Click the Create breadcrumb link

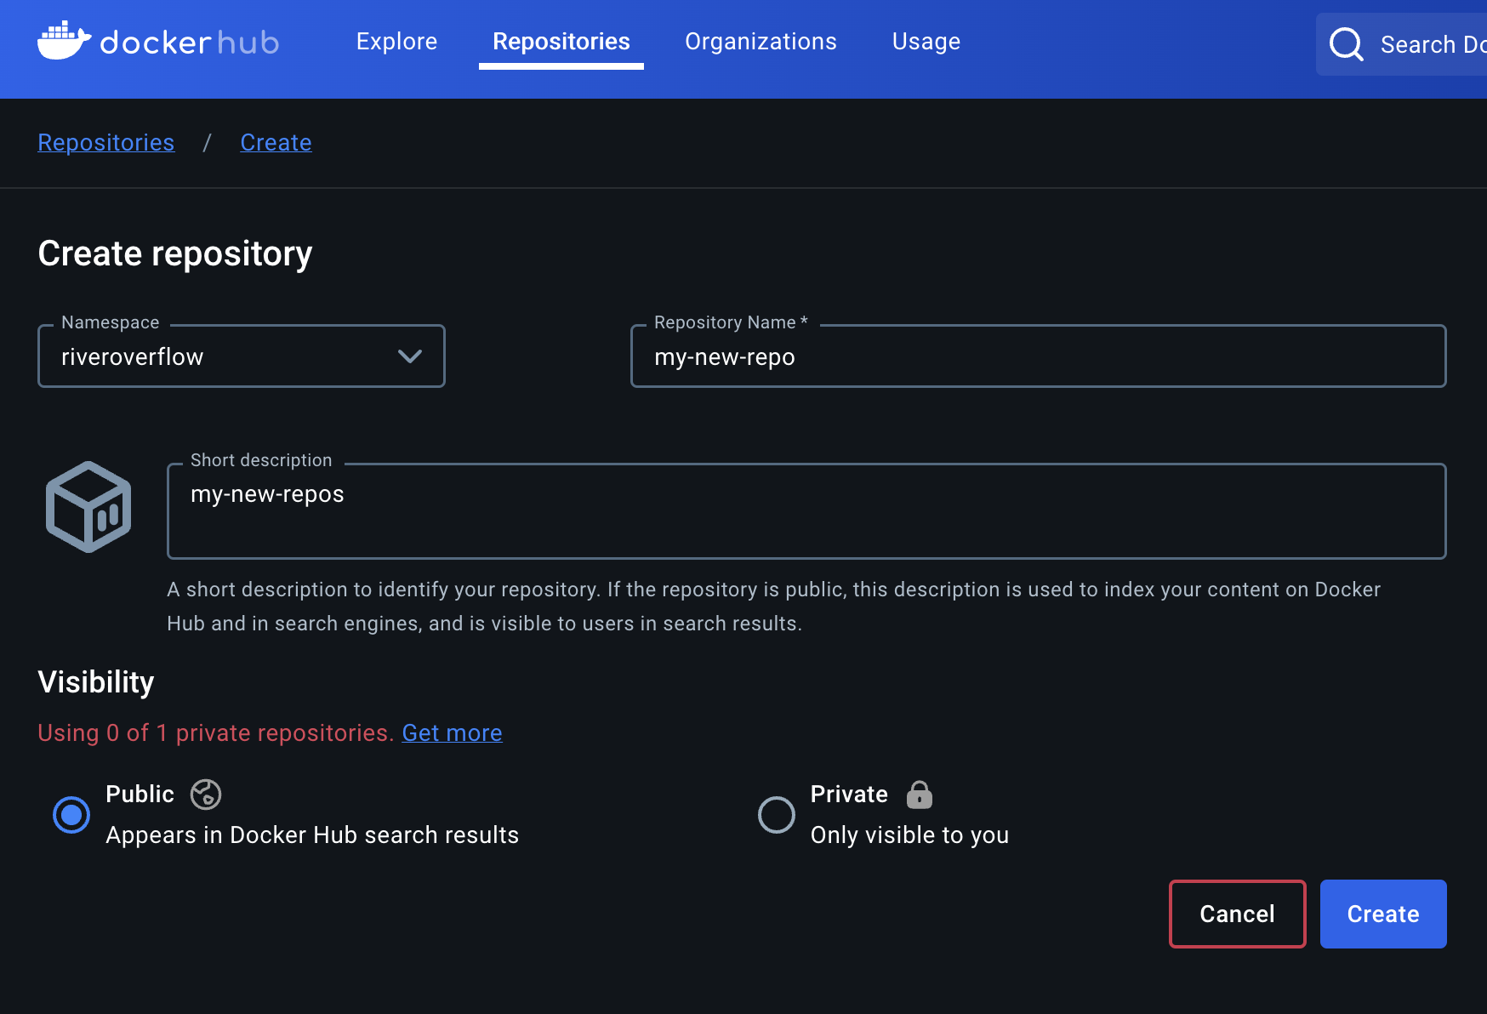coord(276,142)
